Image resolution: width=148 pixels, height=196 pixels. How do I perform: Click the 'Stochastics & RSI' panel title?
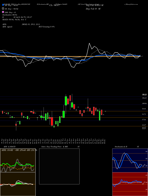pyautogui.click(x=127, y=147)
